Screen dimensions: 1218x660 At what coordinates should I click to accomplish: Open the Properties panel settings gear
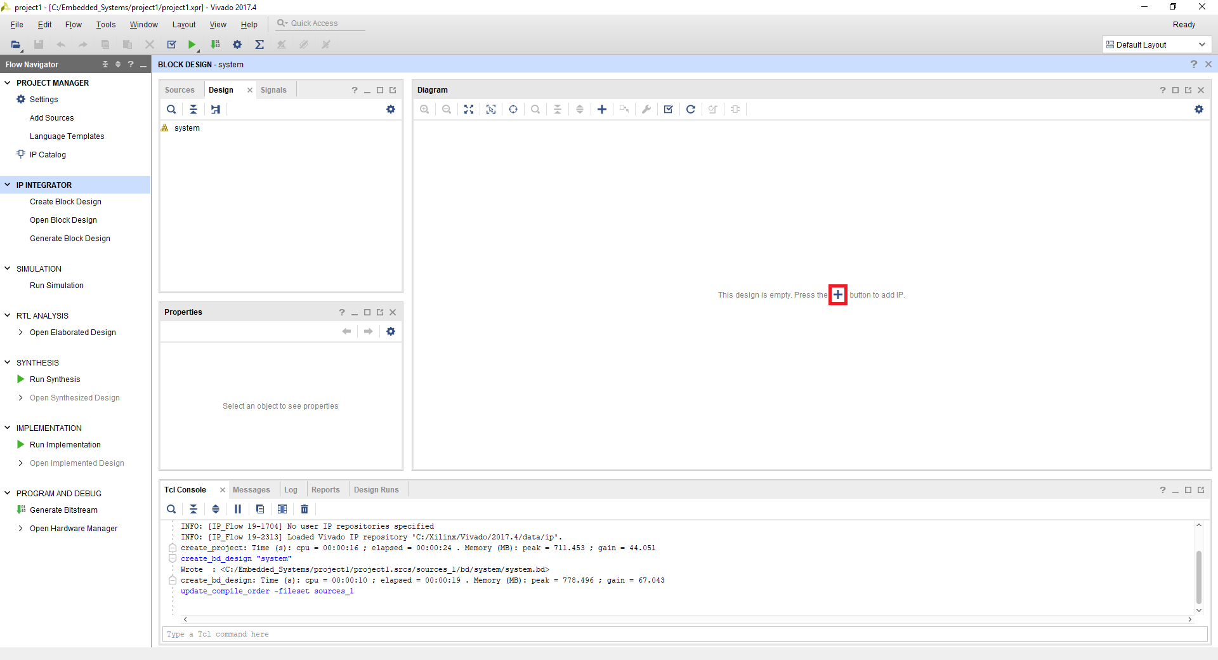tap(391, 331)
